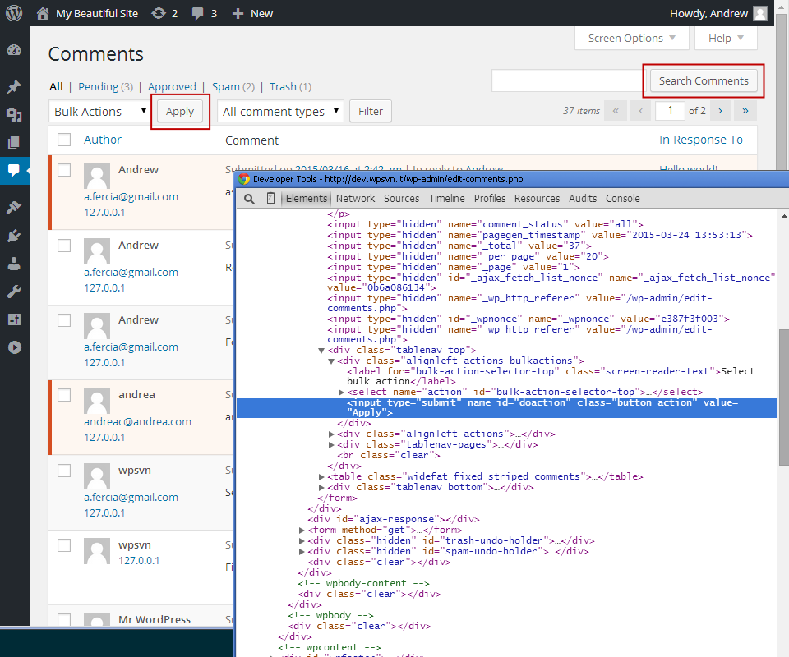Screen dimensions: 789x657
Task: Click the plus New icon
Action: tap(238, 14)
